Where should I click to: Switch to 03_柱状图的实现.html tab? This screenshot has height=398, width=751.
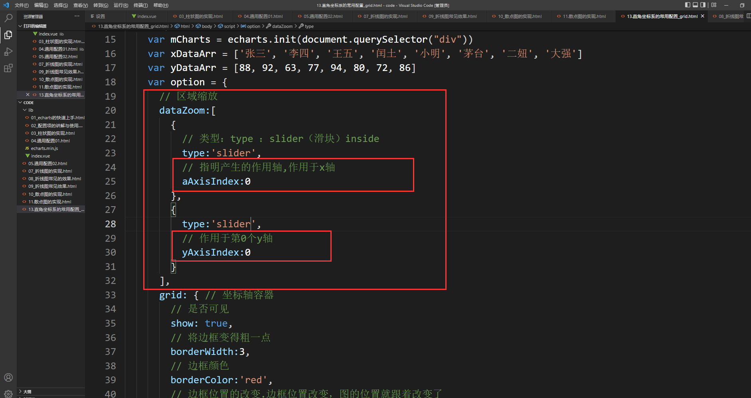(x=201, y=16)
